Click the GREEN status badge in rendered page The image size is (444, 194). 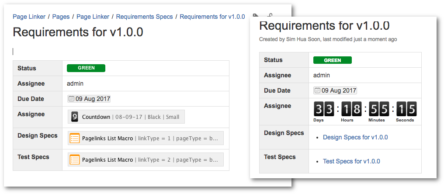332,60
